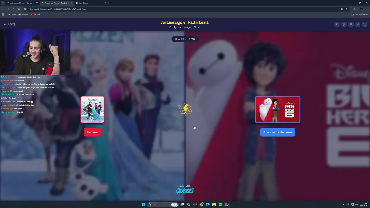Open the YouTube bookmark
The height and width of the screenshot is (208, 370).
point(36,14)
